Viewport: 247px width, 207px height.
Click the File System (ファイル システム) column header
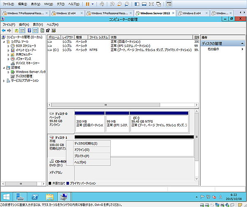point(98,37)
